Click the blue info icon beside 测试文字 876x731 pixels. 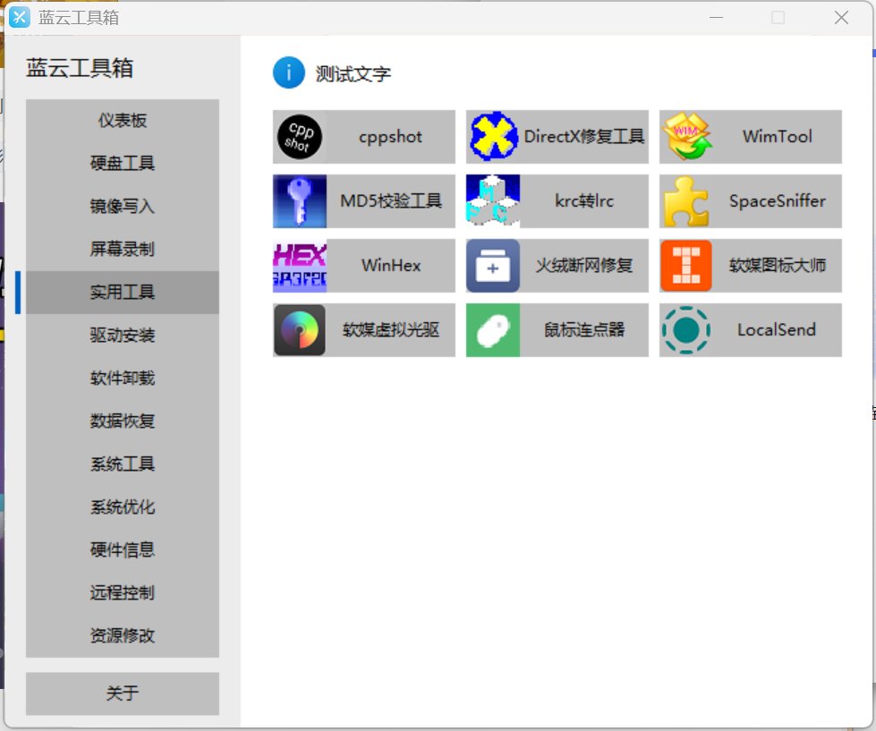coord(288,73)
